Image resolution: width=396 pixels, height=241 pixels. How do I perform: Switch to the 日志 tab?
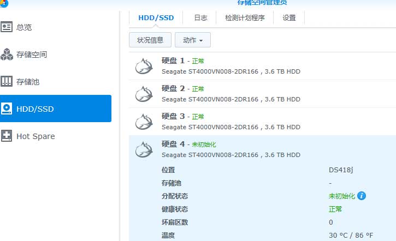click(200, 18)
